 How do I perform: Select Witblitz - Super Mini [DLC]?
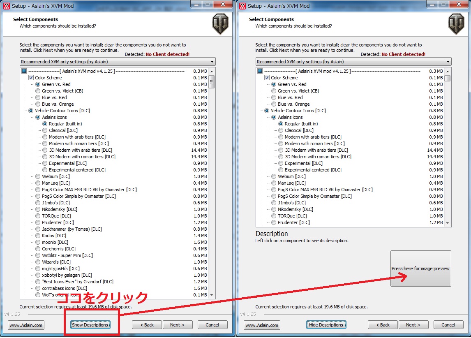(x=38, y=255)
